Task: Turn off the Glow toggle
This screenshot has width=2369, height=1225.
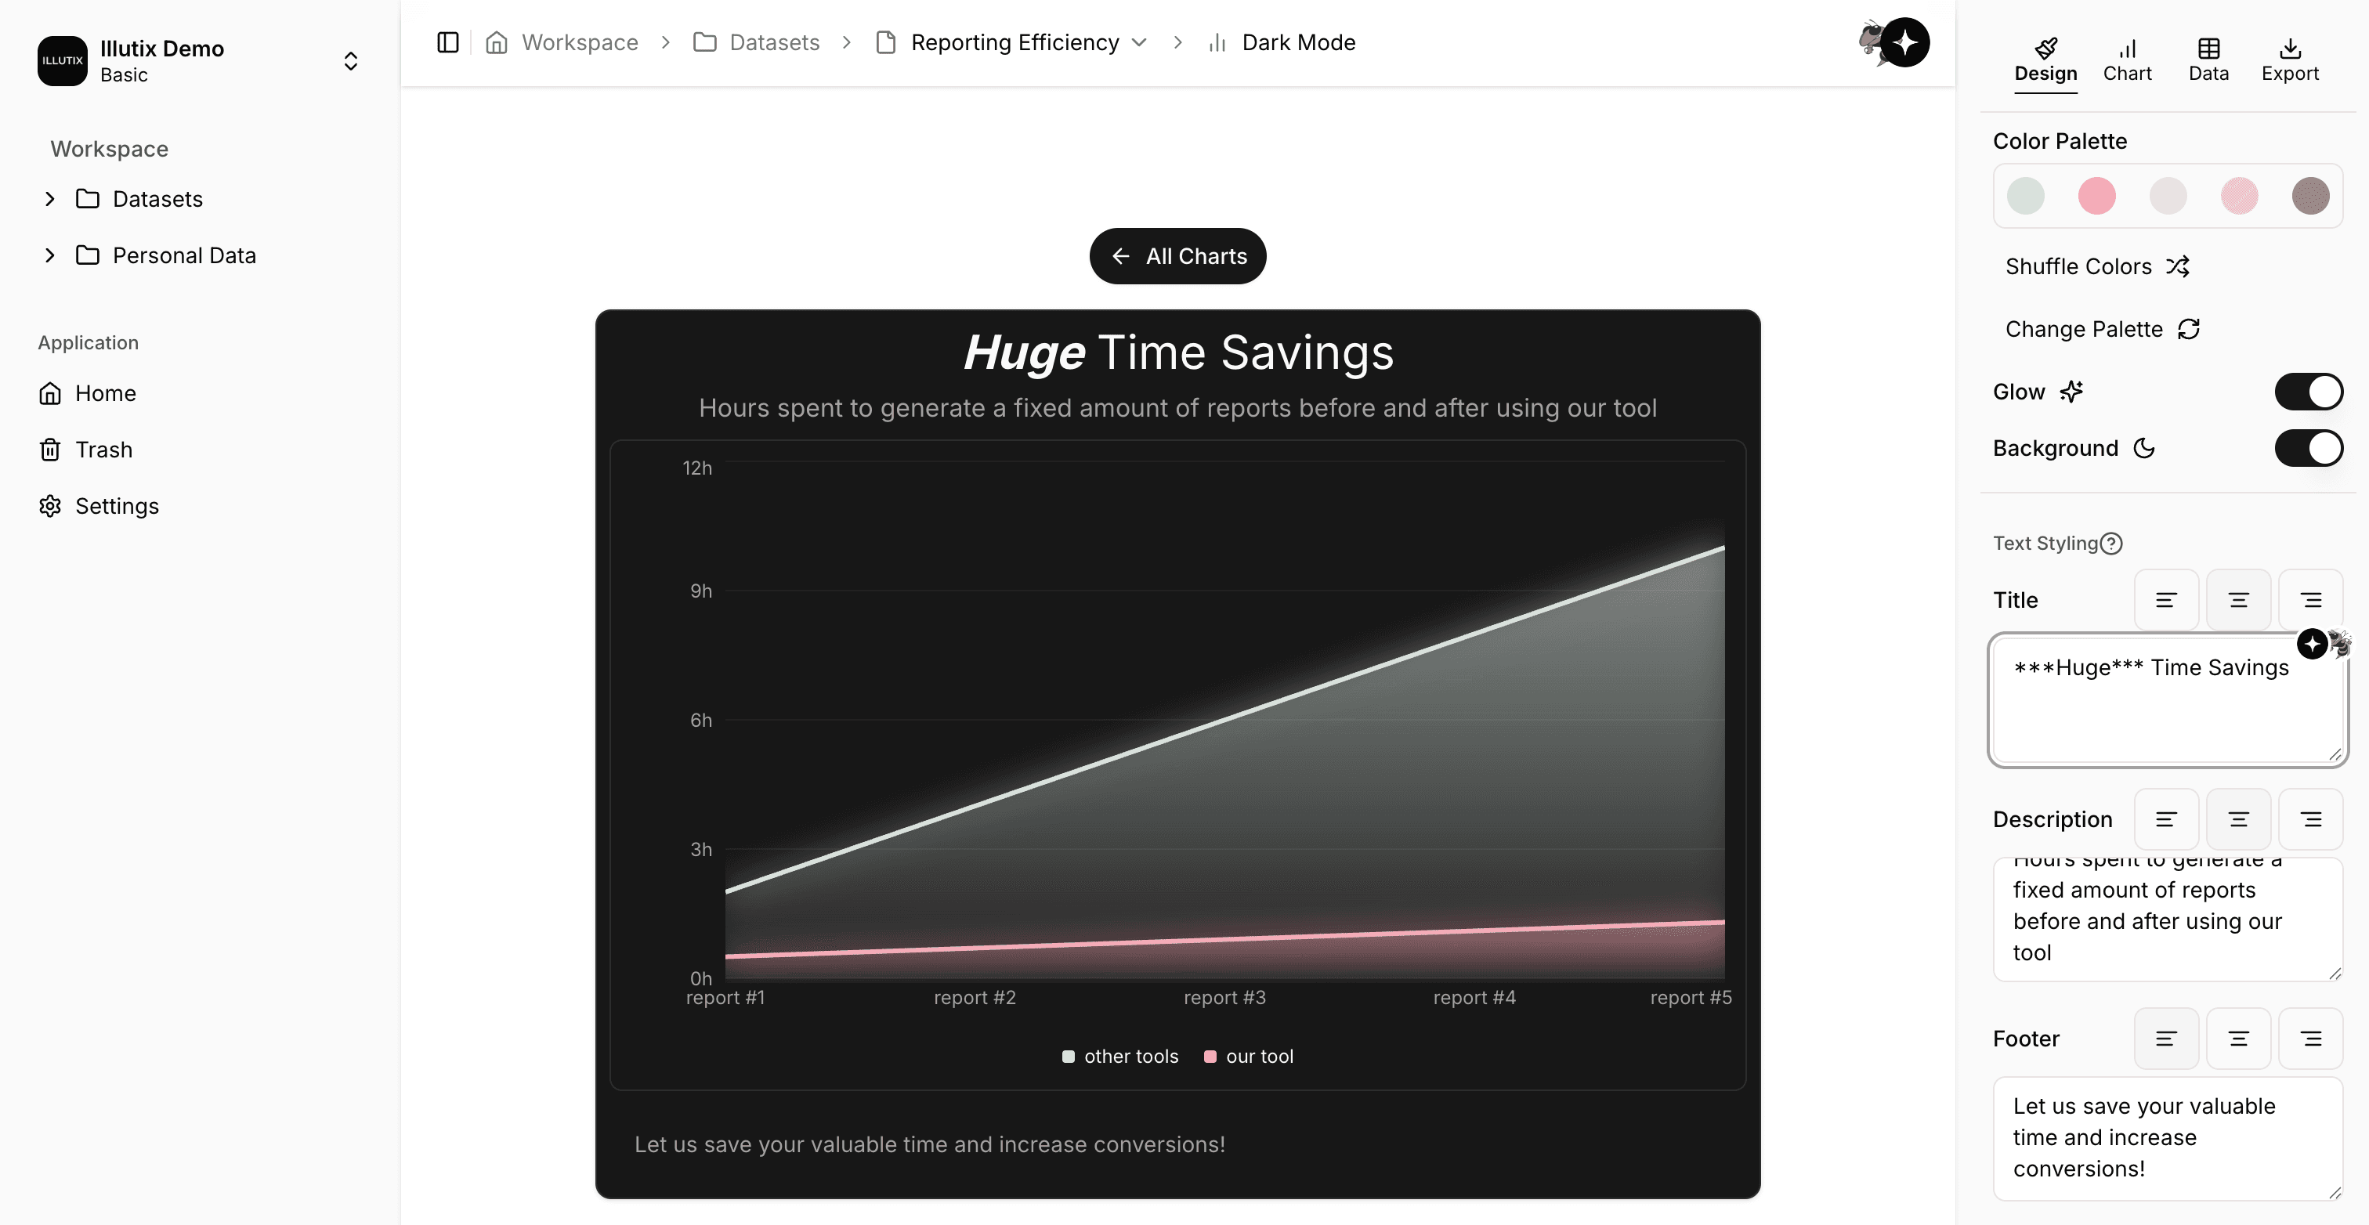Action: click(x=2307, y=392)
